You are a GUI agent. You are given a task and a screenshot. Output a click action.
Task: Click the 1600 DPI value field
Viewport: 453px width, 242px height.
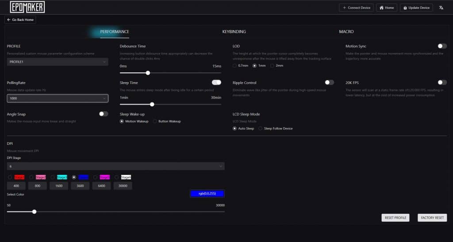(59, 186)
